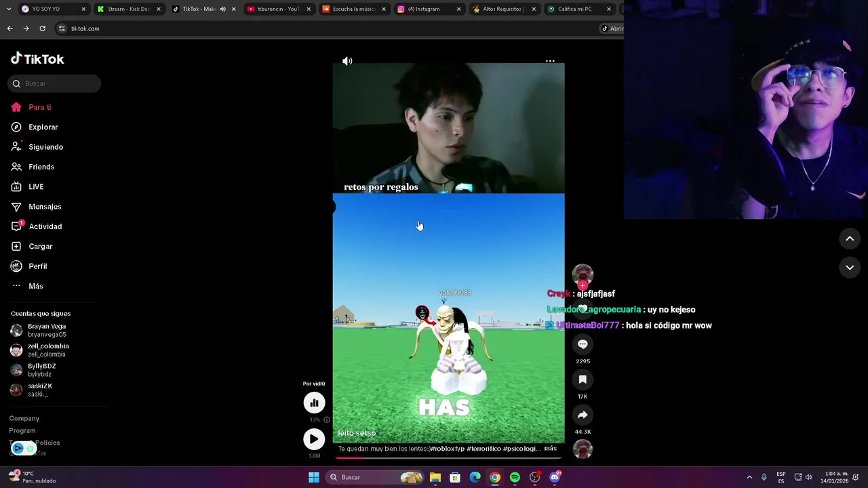Go to the previous video with up chevron

tap(850, 239)
